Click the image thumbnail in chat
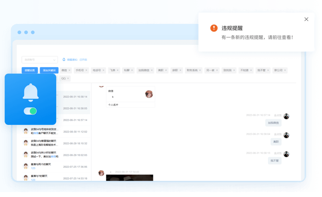This screenshot has height=197, width=322. click(130, 178)
